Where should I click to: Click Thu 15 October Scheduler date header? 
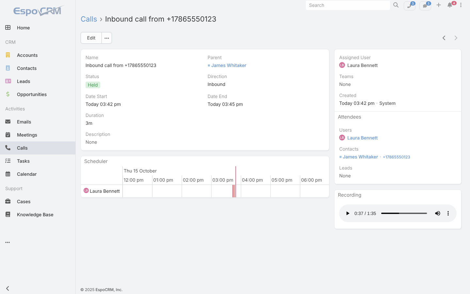coord(140,171)
